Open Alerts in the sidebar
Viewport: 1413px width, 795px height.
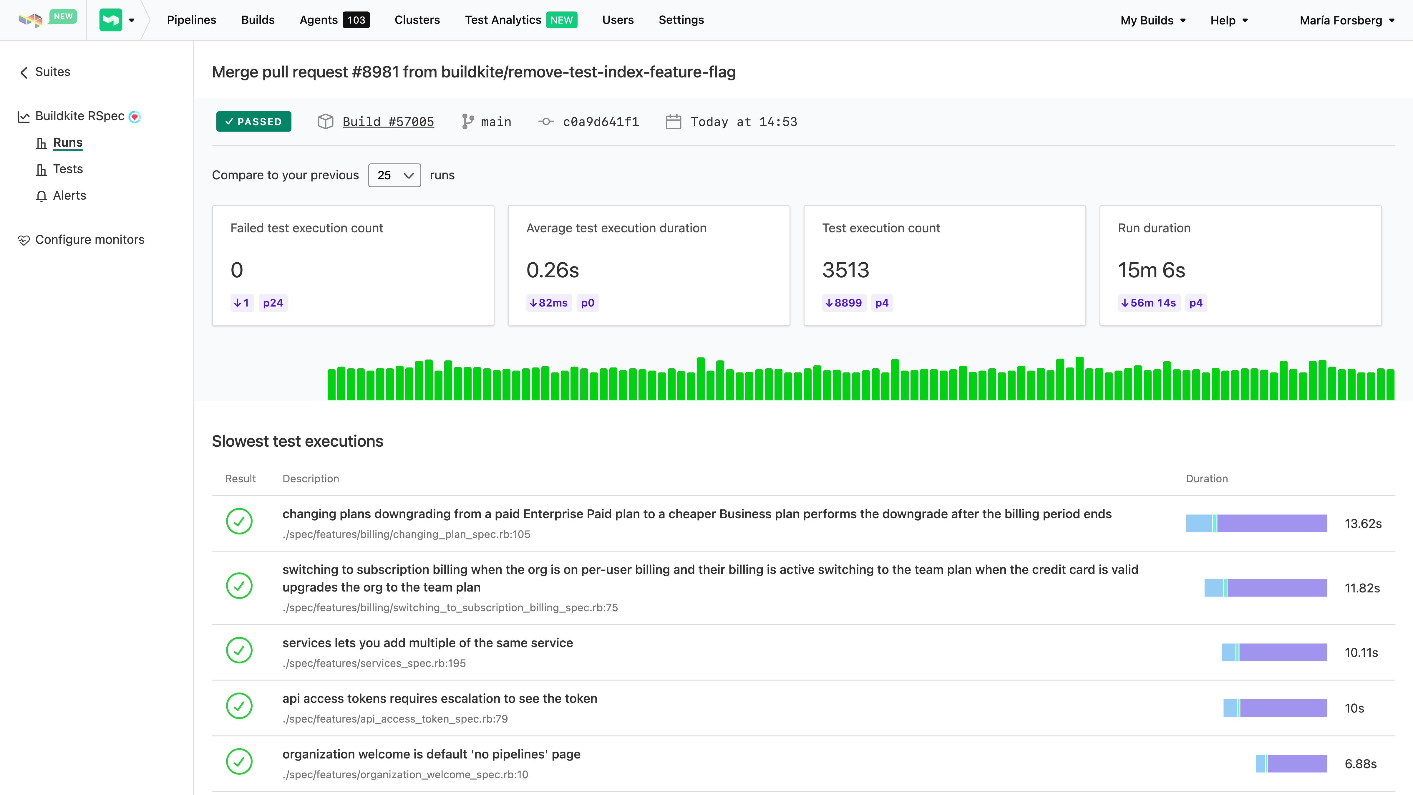pyautogui.click(x=69, y=195)
